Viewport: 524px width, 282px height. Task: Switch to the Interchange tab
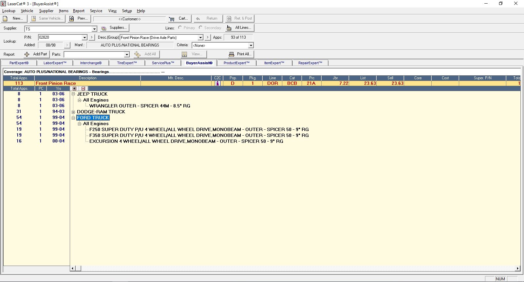[91, 63]
